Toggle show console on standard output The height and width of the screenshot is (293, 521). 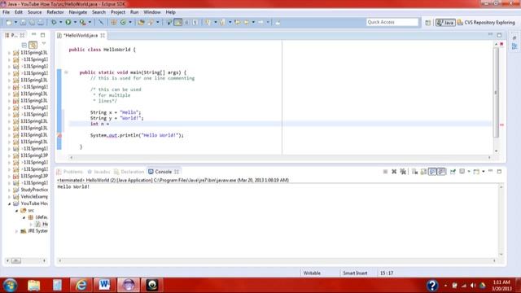432,172
